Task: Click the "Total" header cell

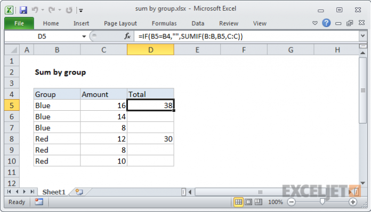Action: [x=150, y=94]
